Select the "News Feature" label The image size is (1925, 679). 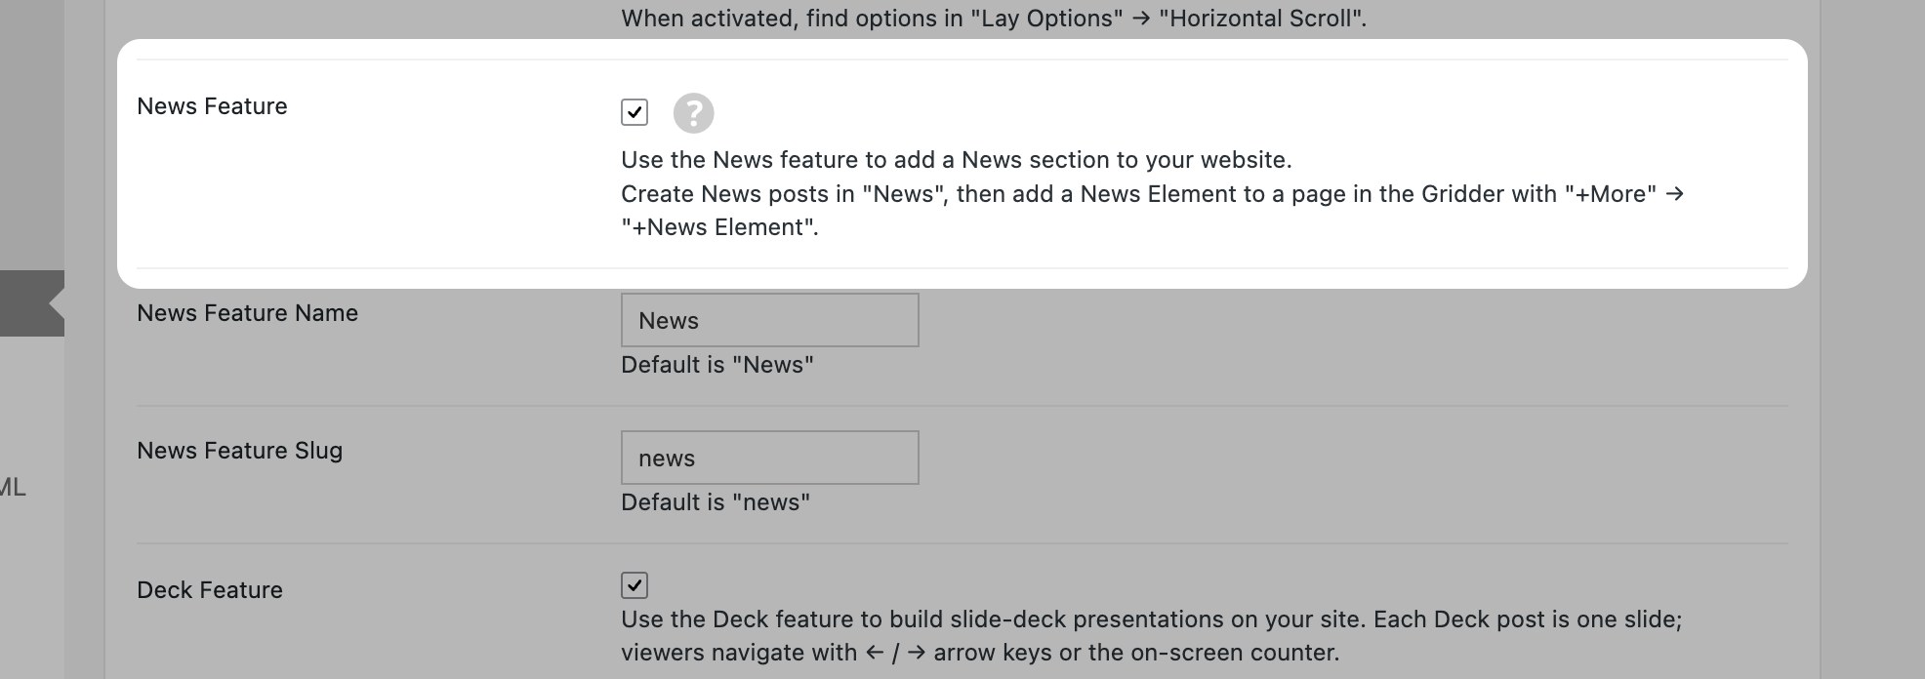tap(212, 106)
